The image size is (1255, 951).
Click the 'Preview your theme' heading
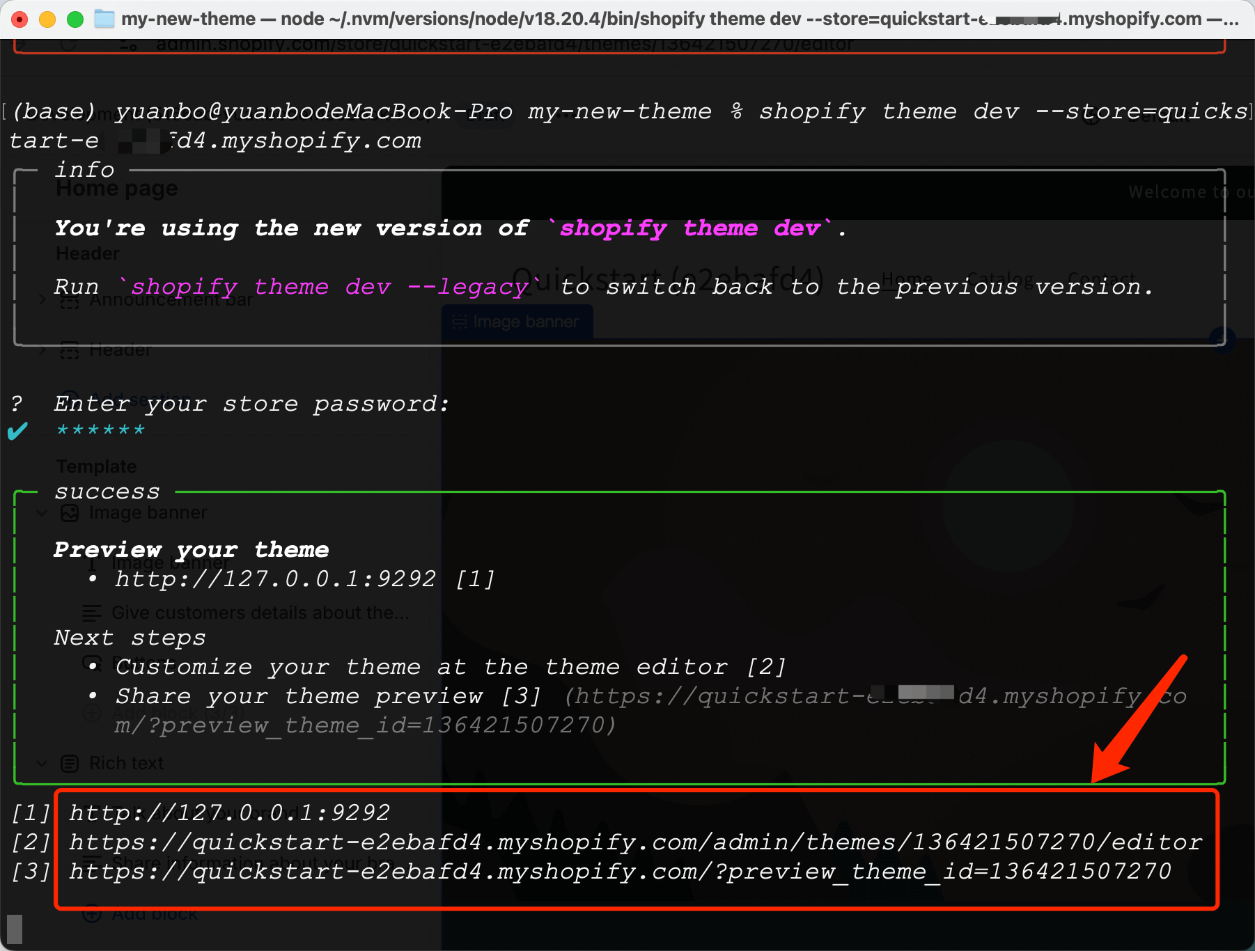pyautogui.click(x=192, y=549)
